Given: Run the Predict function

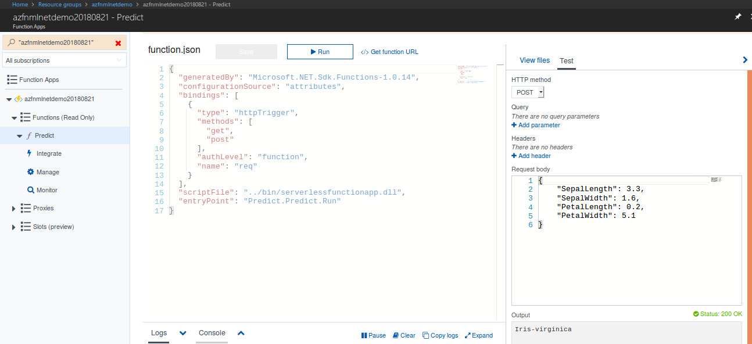Looking at the screenshot, I should click(320, 52).
